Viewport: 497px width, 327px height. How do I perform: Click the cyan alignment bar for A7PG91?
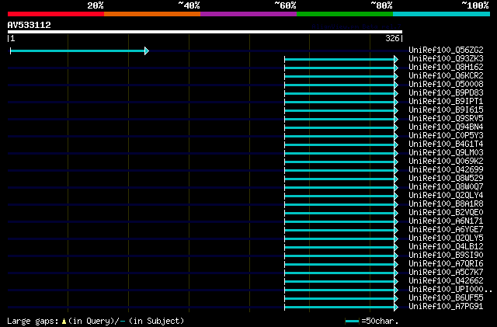339,308
